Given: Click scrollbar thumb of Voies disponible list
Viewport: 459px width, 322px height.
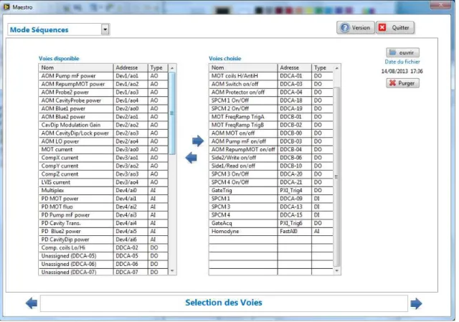Looking at the screenshot, I should [172, 113].
